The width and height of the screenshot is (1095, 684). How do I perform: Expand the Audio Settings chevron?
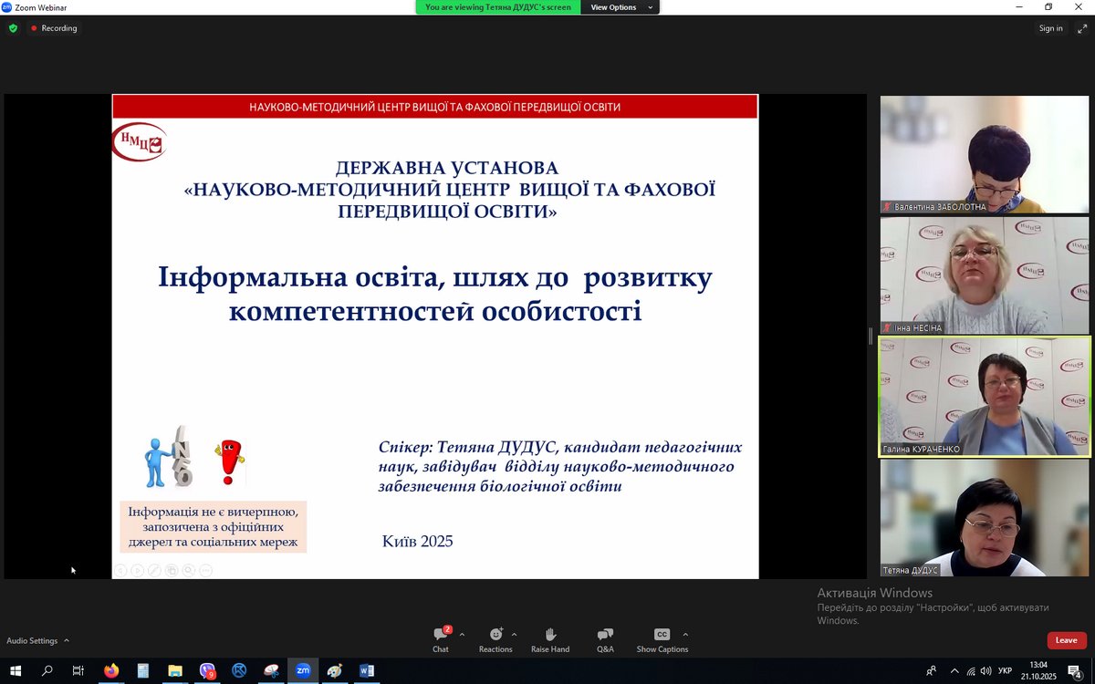(67, 641)
